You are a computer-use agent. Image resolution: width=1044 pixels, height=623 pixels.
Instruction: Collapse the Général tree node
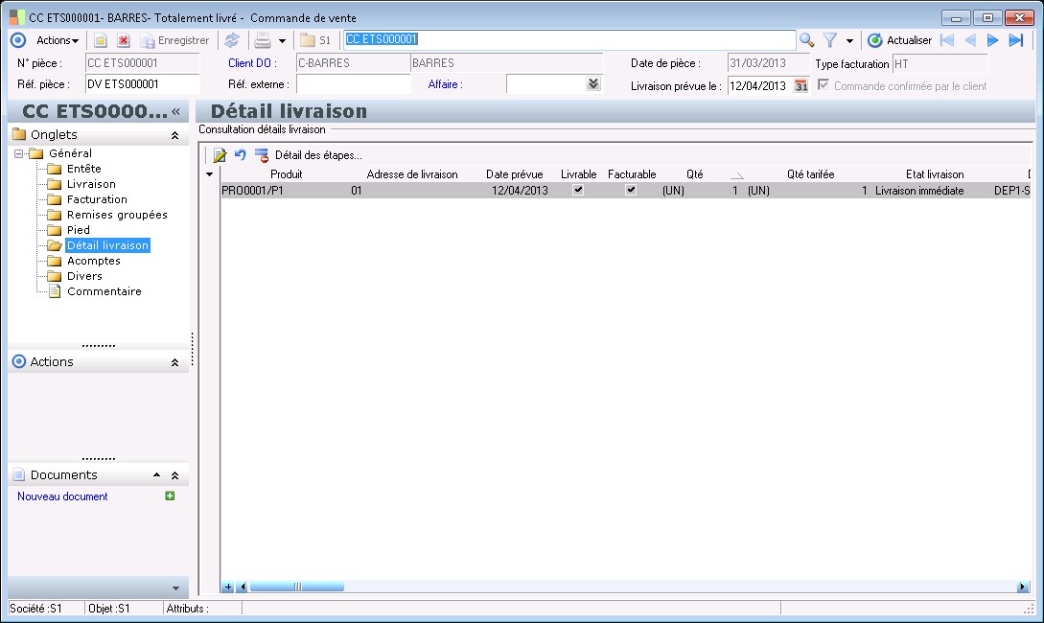click(18, 153)
